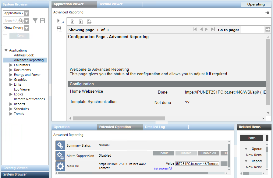Screen dimensions: 273x178
Task: Click the first document icon in the report toolbar
Action: [73, 22]
